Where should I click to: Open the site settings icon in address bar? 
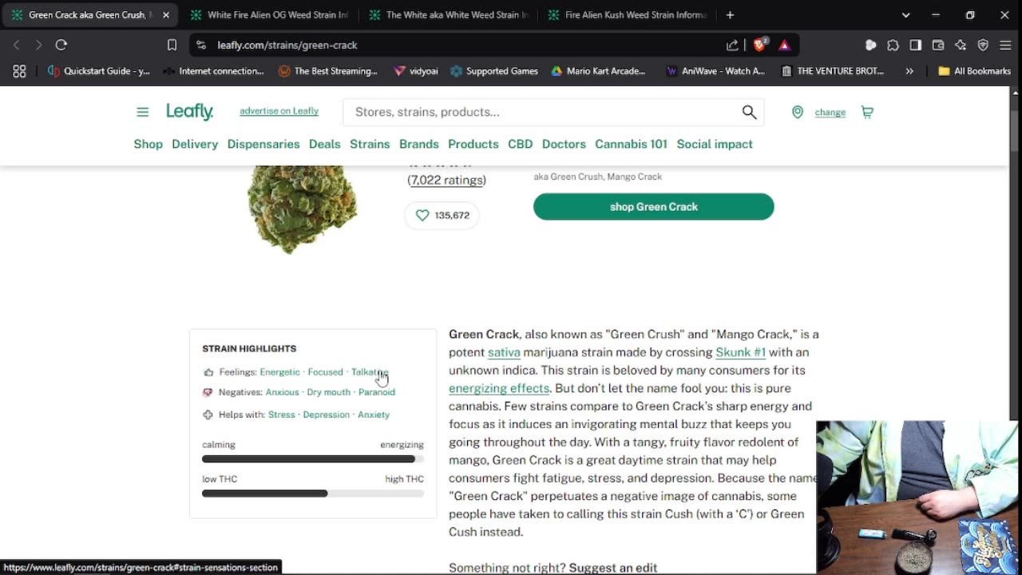pyautogui.click(x=201, y=46)
